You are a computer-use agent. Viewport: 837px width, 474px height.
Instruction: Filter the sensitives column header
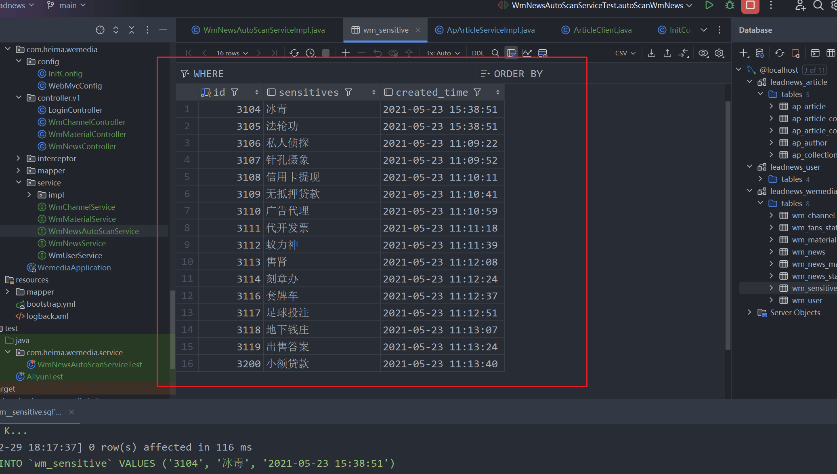pyautogui.click(x=348, y=93)
